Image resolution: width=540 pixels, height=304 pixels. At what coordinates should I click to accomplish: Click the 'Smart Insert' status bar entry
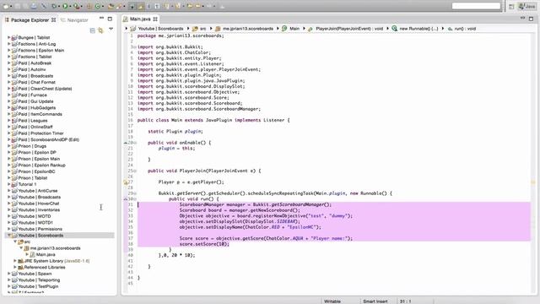pyautogui.click(x=375, y=301)
